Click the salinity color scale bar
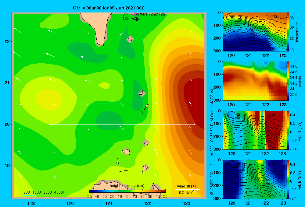 [288, 81]
